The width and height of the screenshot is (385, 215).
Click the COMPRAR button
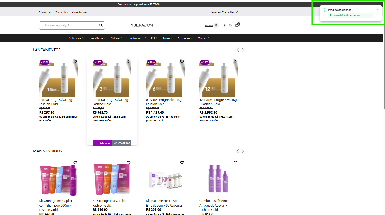pos(122,143)
